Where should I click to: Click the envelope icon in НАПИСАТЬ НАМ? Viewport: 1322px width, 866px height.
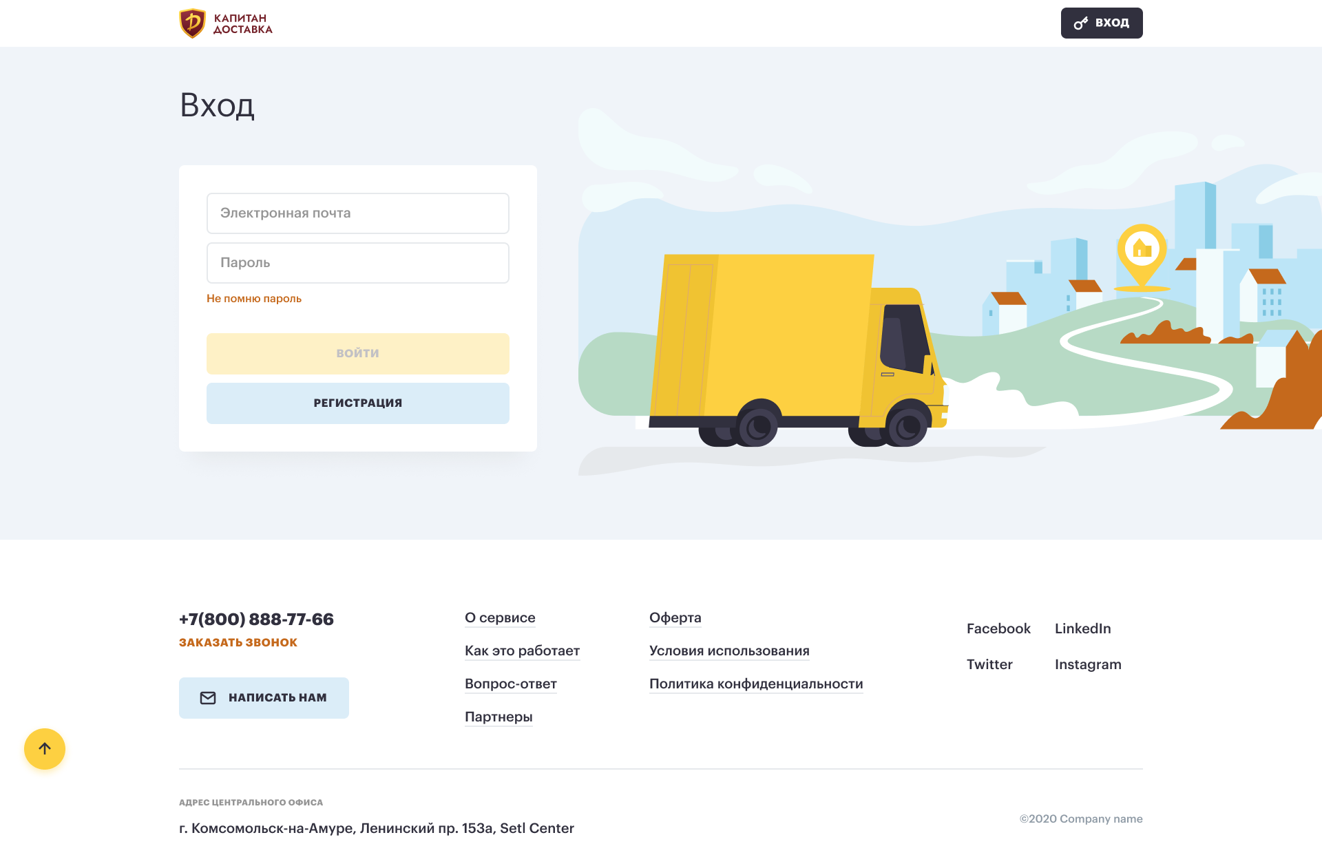[x=208, y=698]
